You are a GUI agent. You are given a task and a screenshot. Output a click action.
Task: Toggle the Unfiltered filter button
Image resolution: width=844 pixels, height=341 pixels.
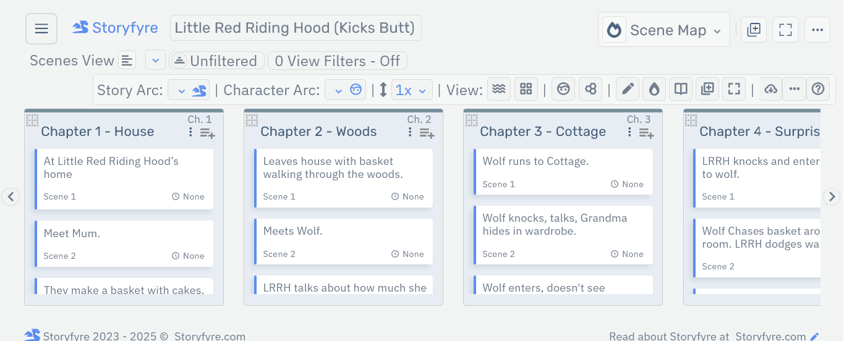point(216,61)
